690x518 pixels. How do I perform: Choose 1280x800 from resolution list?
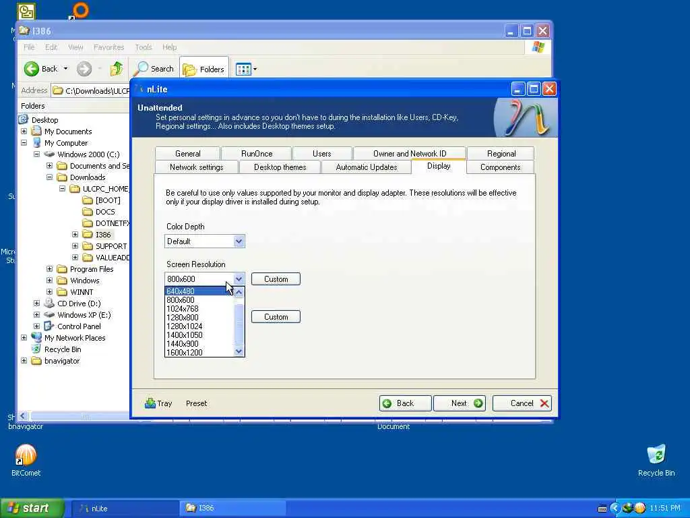(x=199, y=318)
